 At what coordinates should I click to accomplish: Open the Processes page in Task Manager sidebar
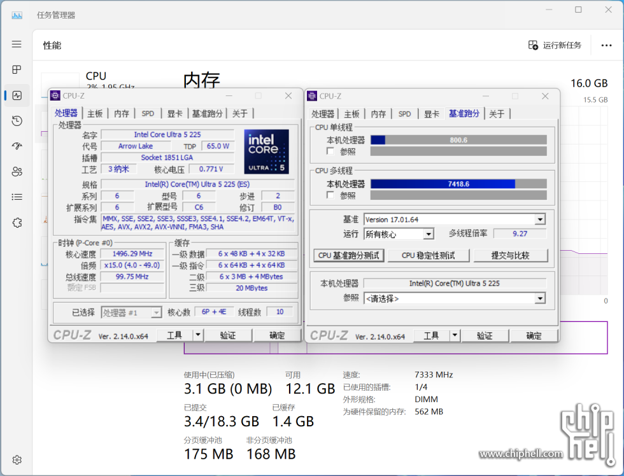pyautogui.click(x=17, y=69)
